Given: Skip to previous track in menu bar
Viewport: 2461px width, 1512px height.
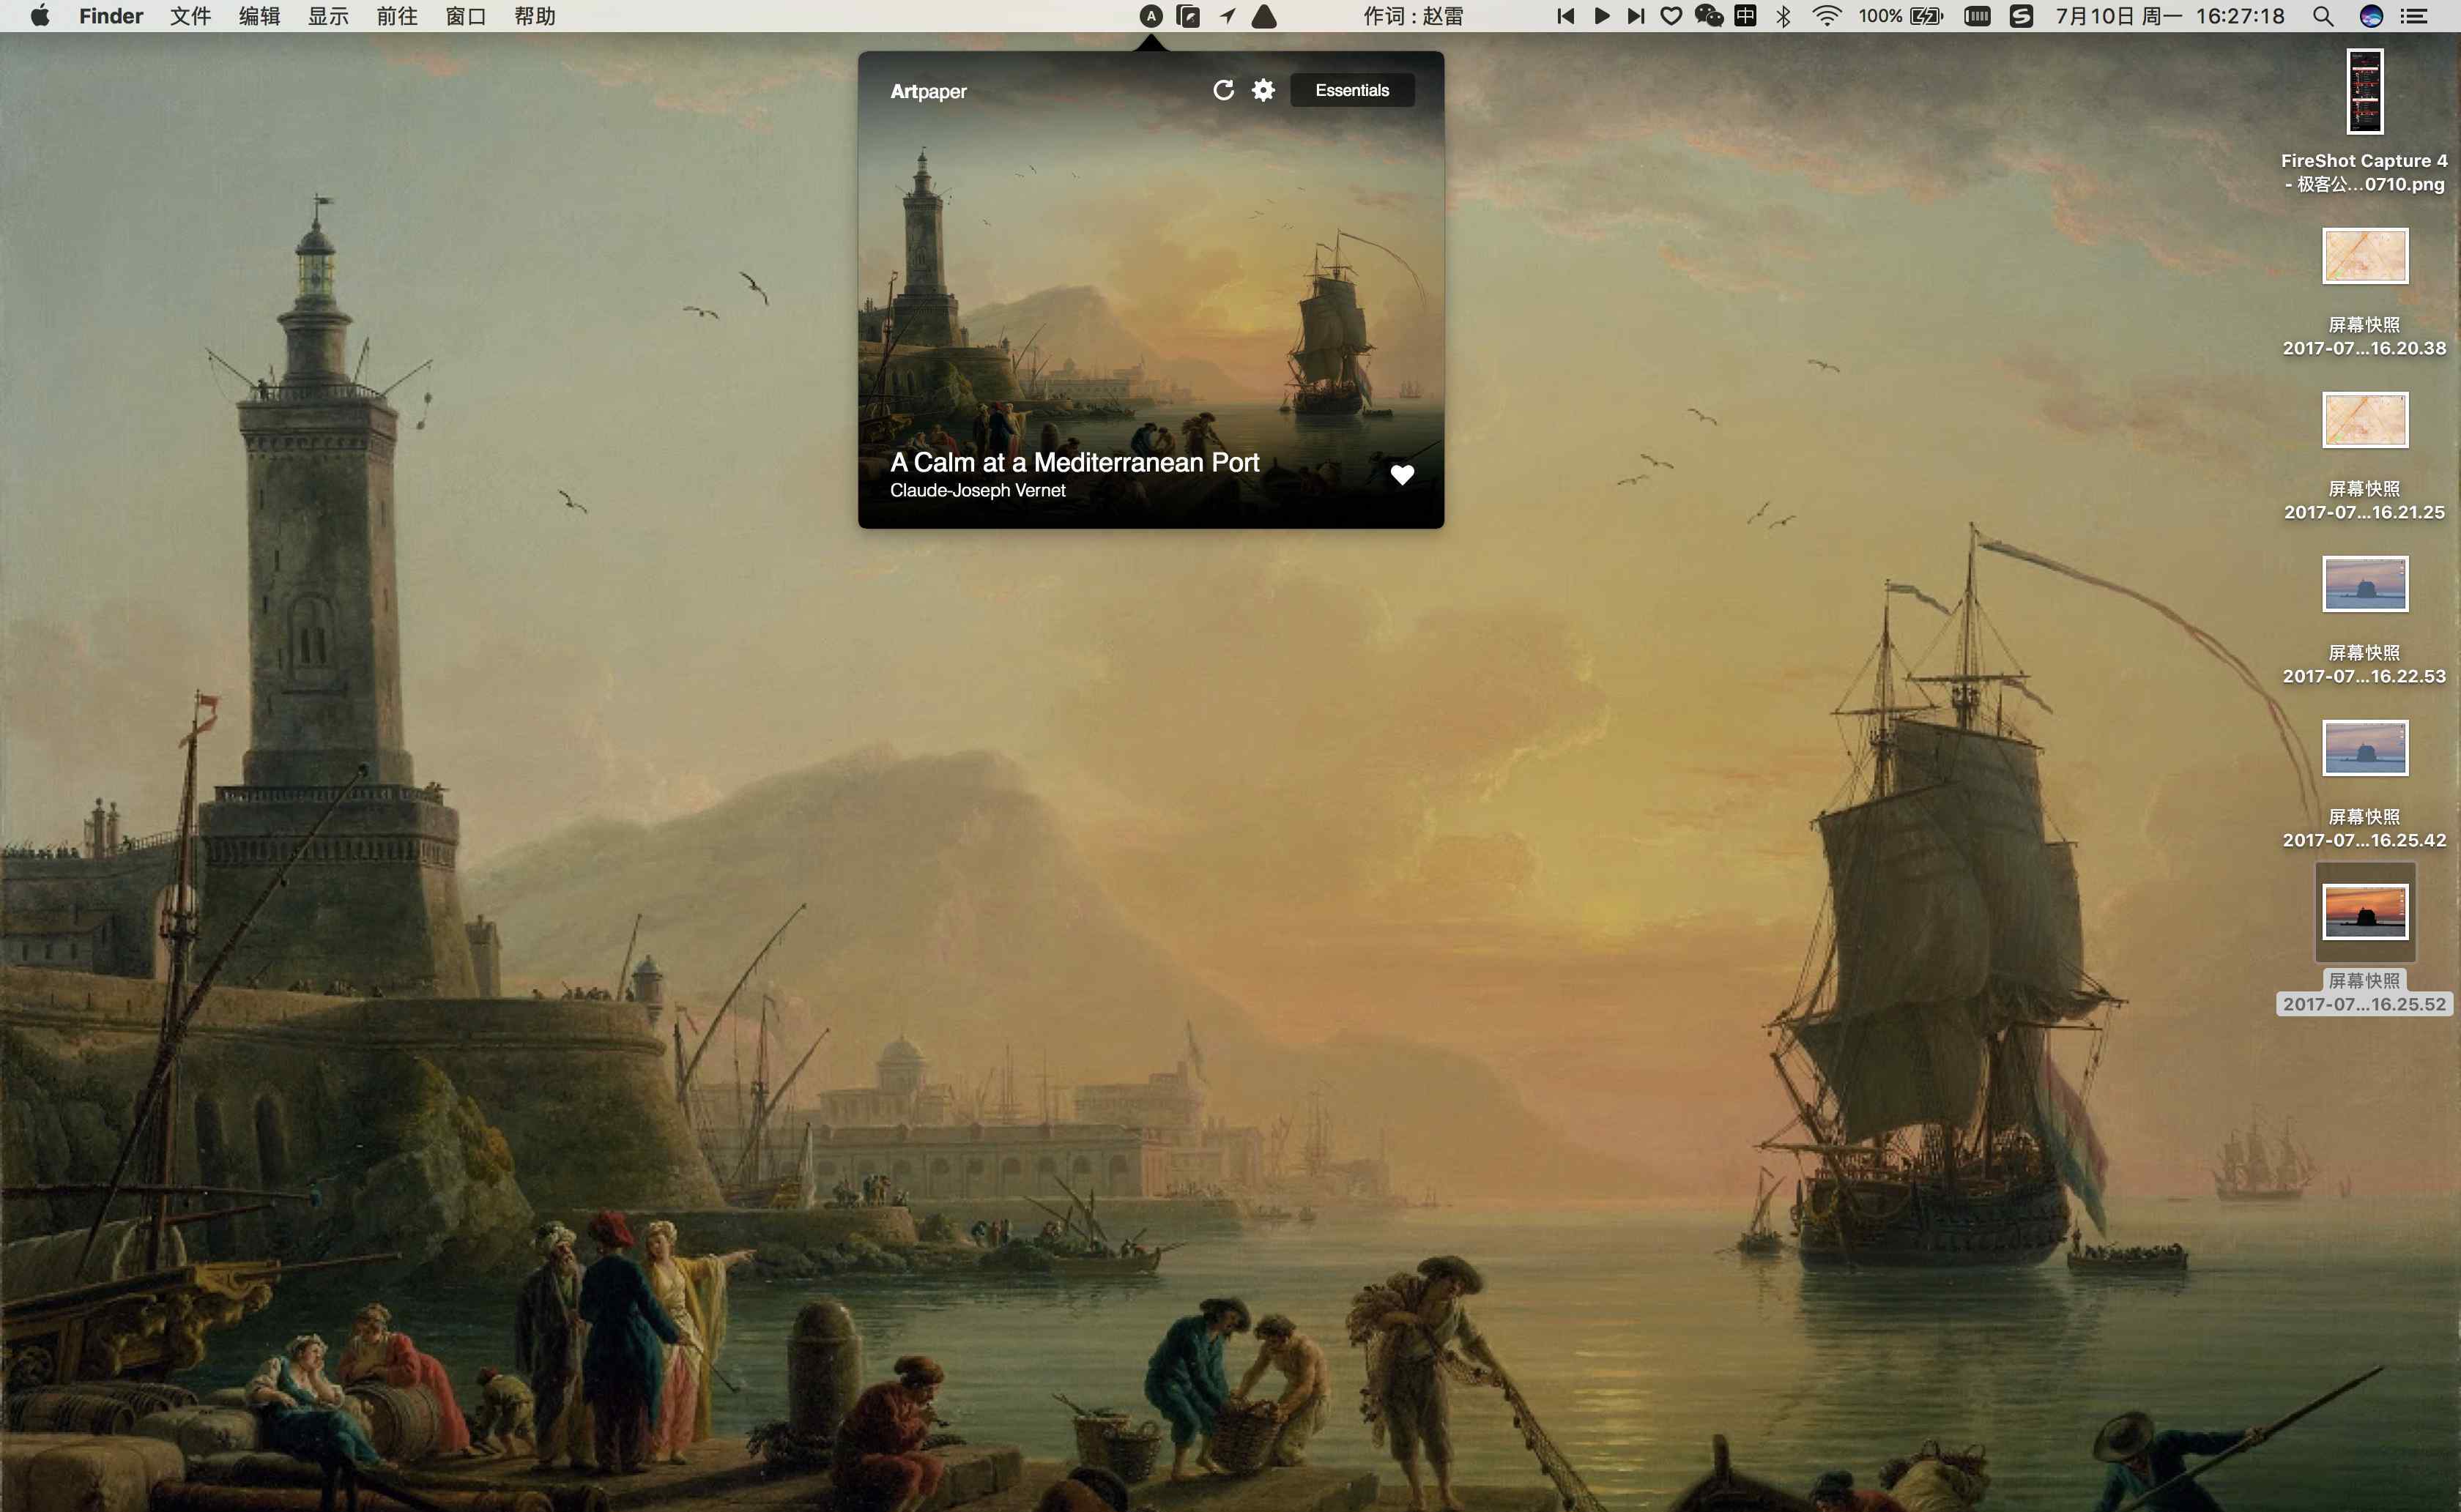Looking at the screenshot, I should pyautogui.click(x=1566, y=16).
